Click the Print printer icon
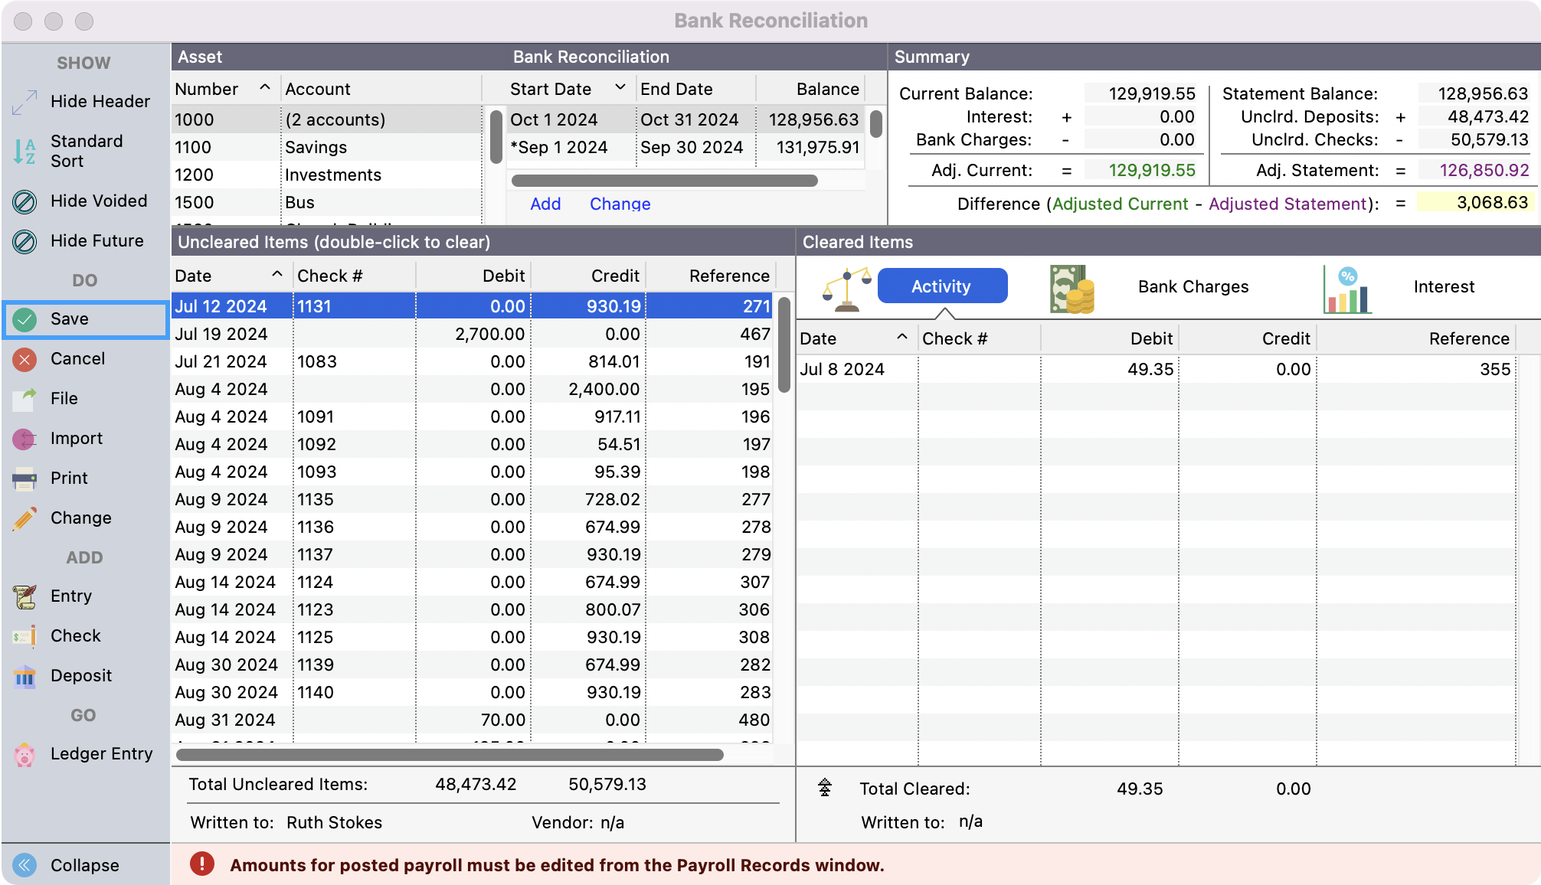1541x885 pixels. tap(25, 478)
